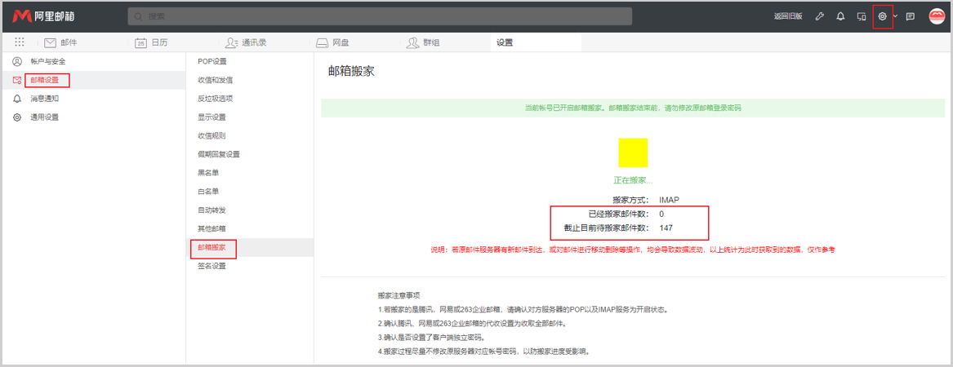Open the feedback message icon
953x367 pixels.
pyautogui.click(x=910, y=16)
